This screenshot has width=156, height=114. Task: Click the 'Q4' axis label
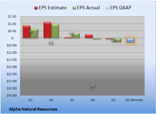tap(93, 100)
